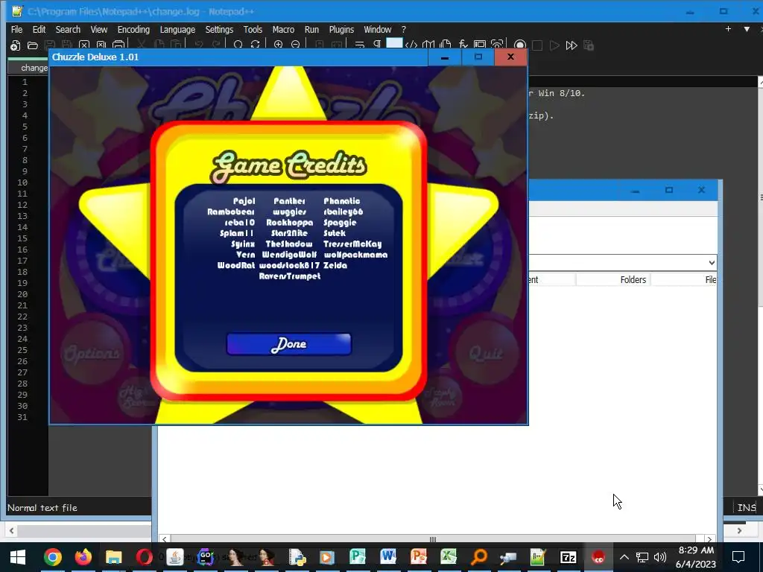Click the Folders column header in rear window
Screen dimensions: 763x572
633,280
